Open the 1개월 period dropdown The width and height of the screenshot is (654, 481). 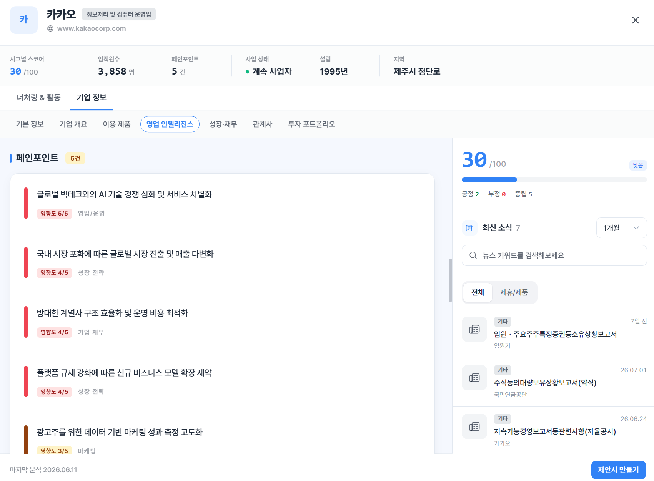pyautogui.click(x=621, y=228)
